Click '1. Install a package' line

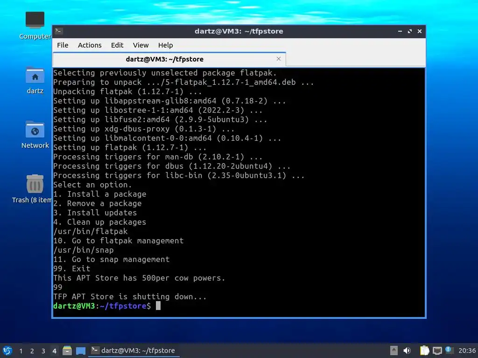pos(100,194)
